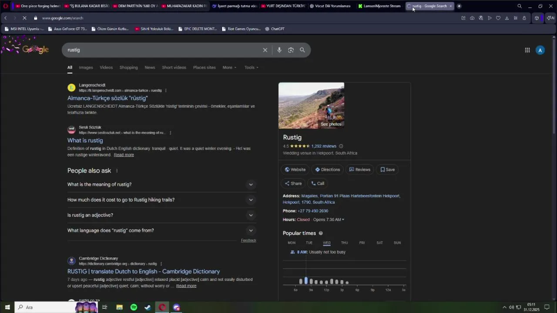Take a snapshot with the camera icon
Image resolution: width=557 pixels, height=313 pixels.
(472, 18)
